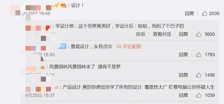The height and width of the screenshot is (104, 224).
Task: Click thumbs-up icon beside 1456
Action: (199, 75)
